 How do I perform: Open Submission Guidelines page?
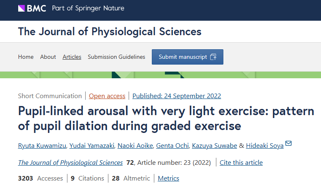point(116,57)
